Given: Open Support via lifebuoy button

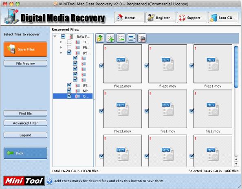Looking at the screenshot, I should tap(192, 18).
